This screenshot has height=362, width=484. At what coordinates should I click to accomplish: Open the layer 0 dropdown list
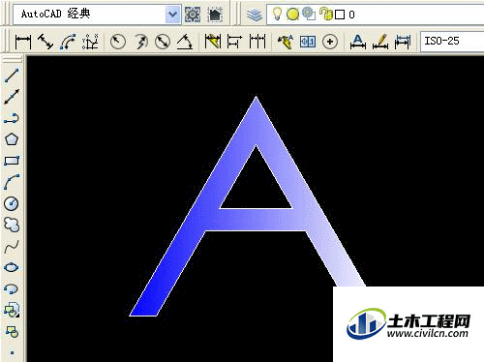(x=375, y=15)
